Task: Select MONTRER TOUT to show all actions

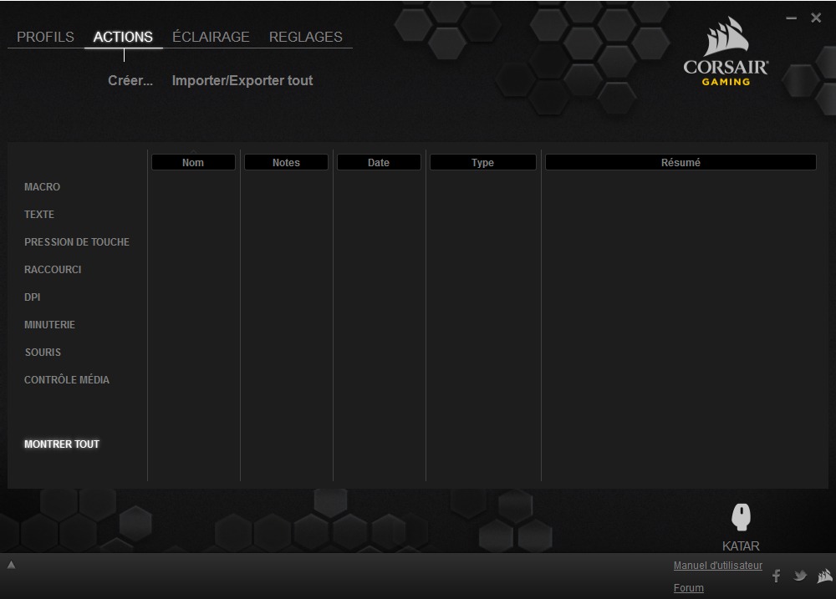Action: [62, 444]
